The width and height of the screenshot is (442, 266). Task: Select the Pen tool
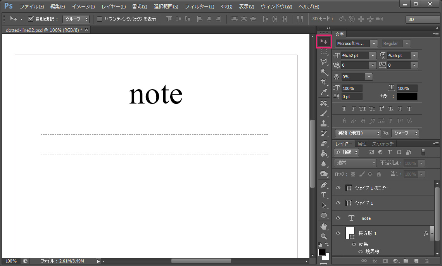click(324, 185)
